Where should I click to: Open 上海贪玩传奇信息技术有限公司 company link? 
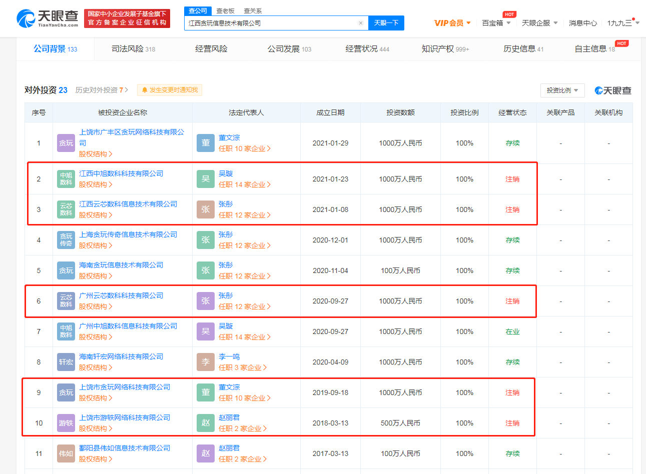pyautogui.click(x=128, y=234)
